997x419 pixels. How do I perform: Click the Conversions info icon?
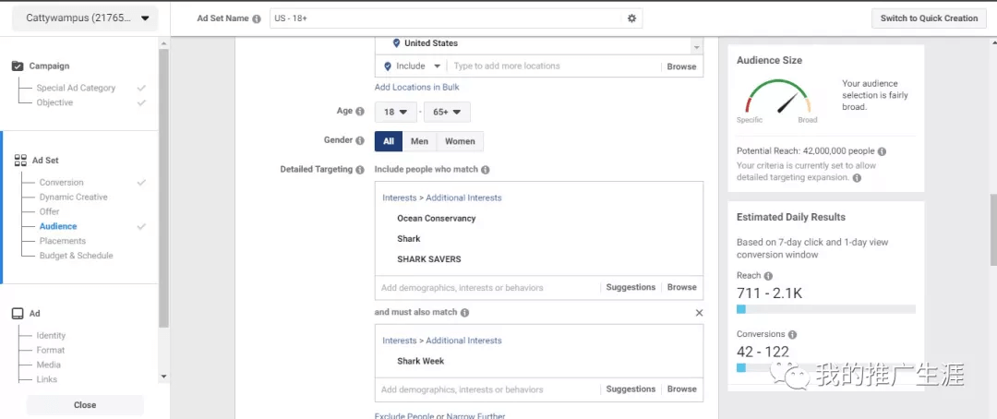point(792,335)
